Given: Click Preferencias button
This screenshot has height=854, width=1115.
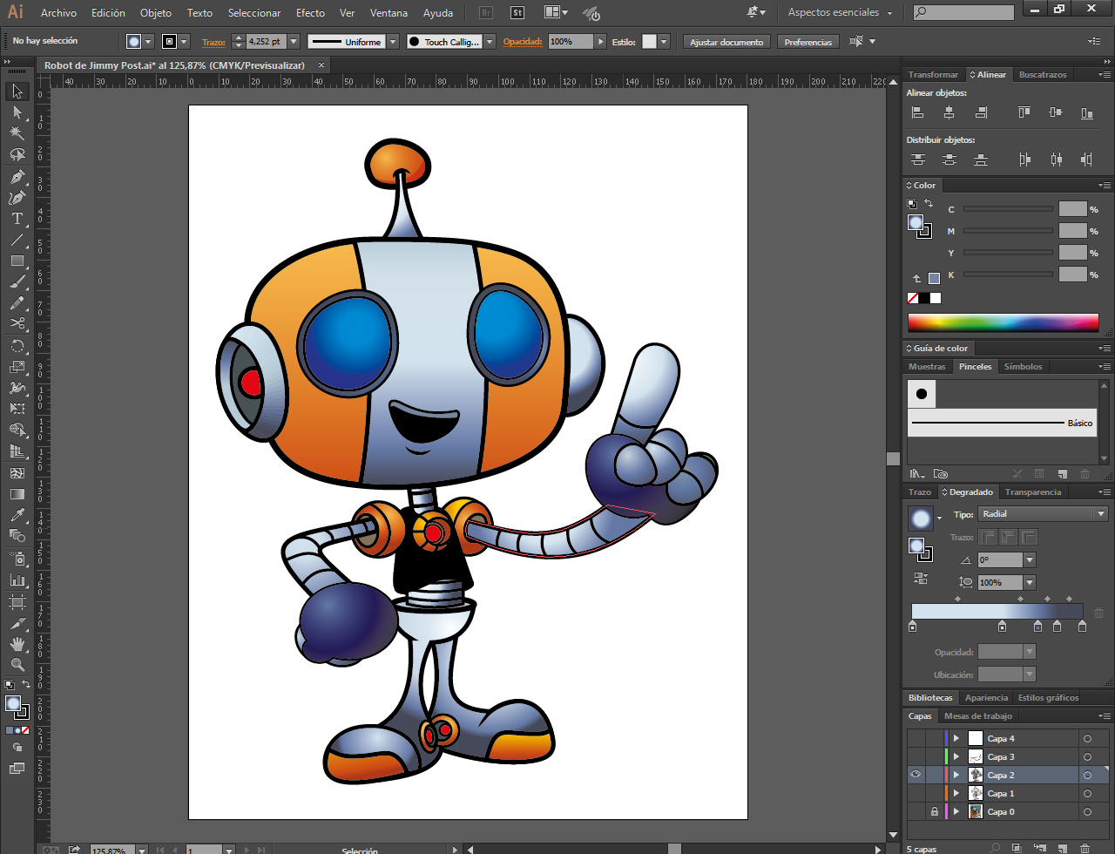Looking at the screenshot, I should (x=808, y=42).
